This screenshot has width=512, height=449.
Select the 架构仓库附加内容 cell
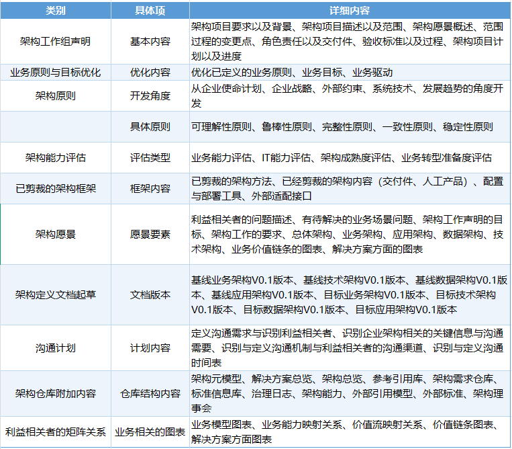pyautogui.click(x=56, y=393)
